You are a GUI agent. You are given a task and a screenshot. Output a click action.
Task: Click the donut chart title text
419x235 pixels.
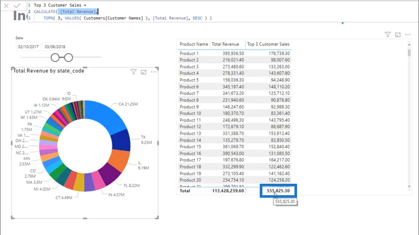(49, 71)
